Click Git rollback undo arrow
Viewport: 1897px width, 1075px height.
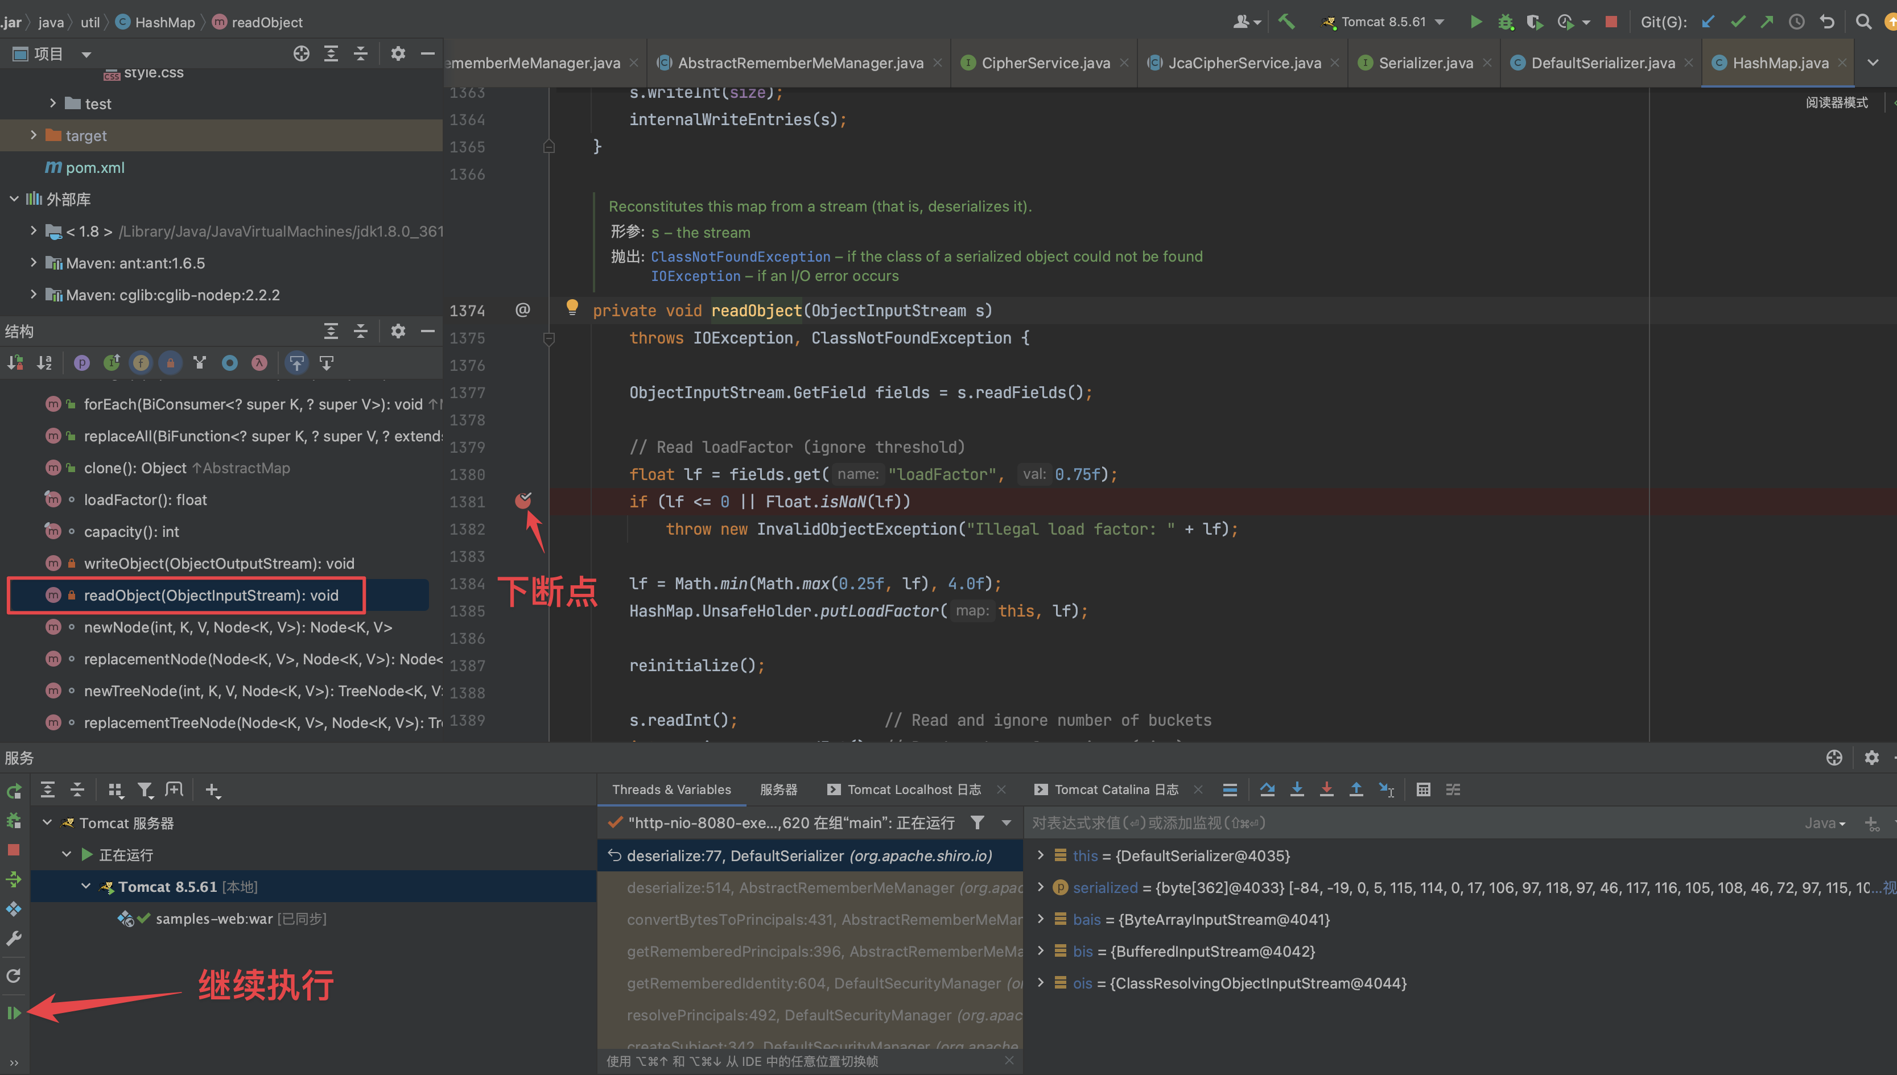coord(1827,22)
